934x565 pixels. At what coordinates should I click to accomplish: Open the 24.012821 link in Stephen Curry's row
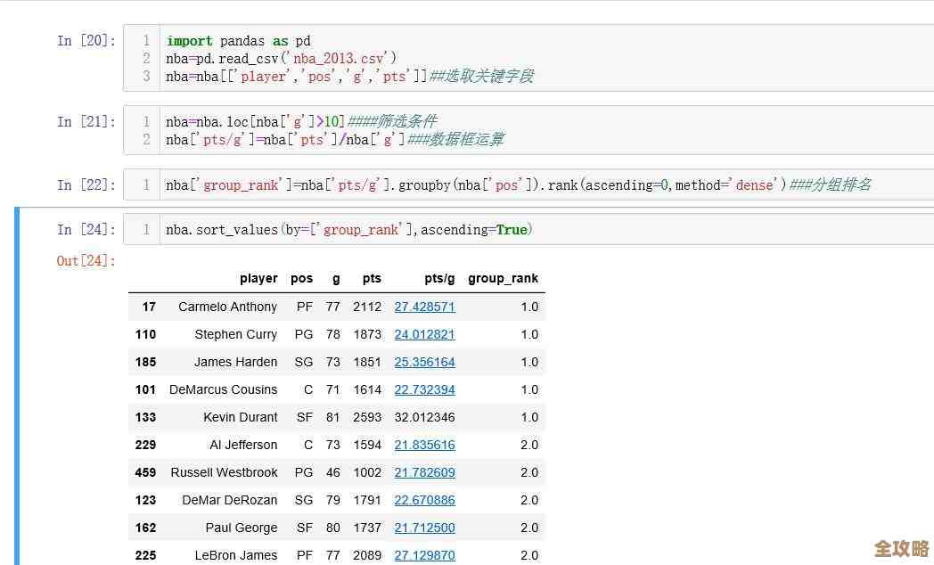pos(424,334)
